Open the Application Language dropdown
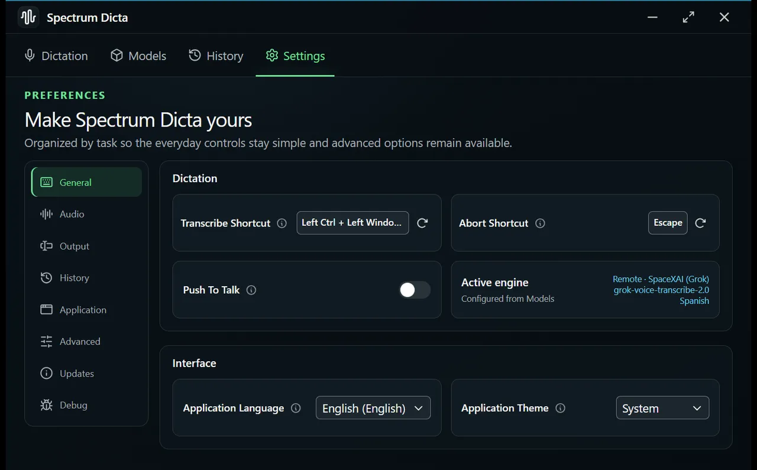Viewport: 757px width, 470px height. click(x=373, y=408)
